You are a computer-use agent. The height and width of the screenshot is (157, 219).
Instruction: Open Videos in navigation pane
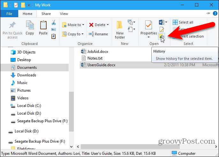(19, 98)
